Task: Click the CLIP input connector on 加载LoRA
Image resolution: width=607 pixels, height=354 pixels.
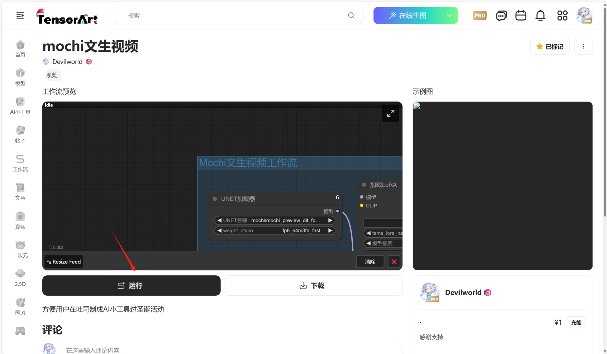Action: tap(362, 206)
